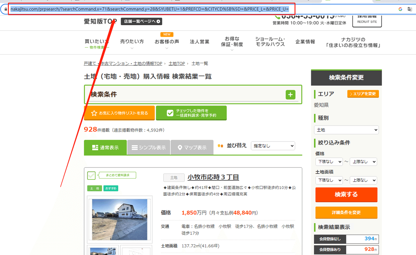
Task: Click the lock icon beside the URL
Action: click(6, 9)
